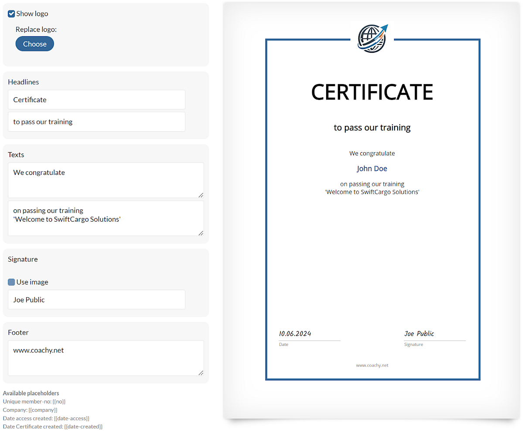Image resolution: width=525 pixels, height=431 pixels.
Task: Click the Headlines section label
Action: tap(24, 82)
